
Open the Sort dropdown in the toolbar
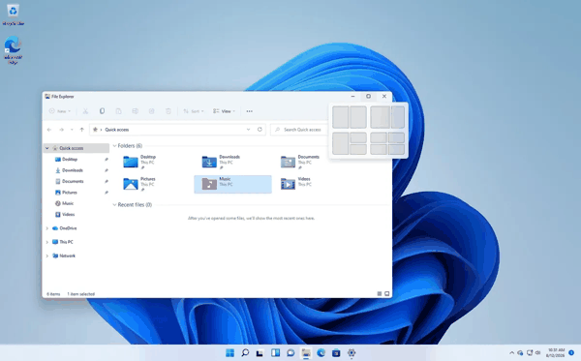(194, 111)
